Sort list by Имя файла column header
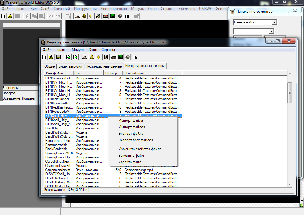The image size is (304, 215). pyautogui.click(x=59, y=73)
